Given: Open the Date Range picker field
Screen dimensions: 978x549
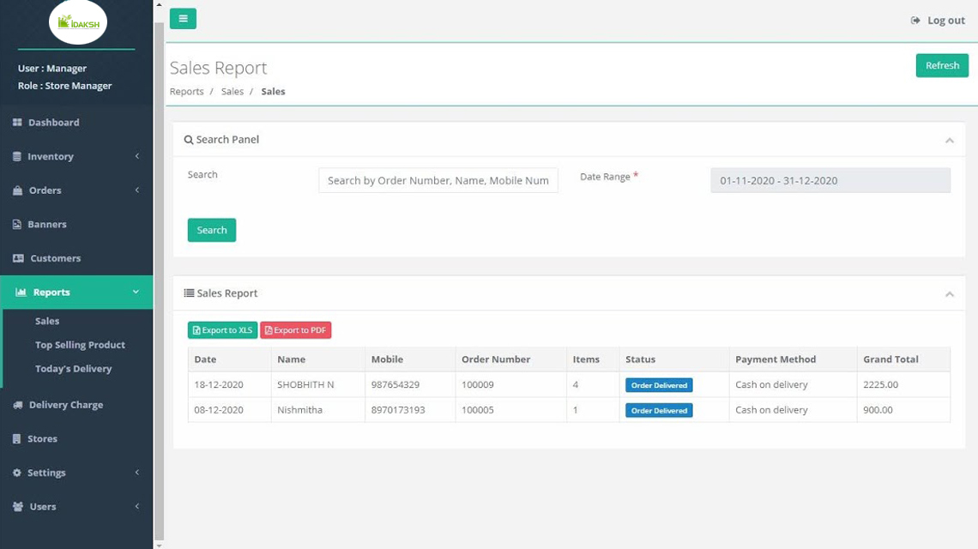Looking at the screenshot, I should point(830,180).
